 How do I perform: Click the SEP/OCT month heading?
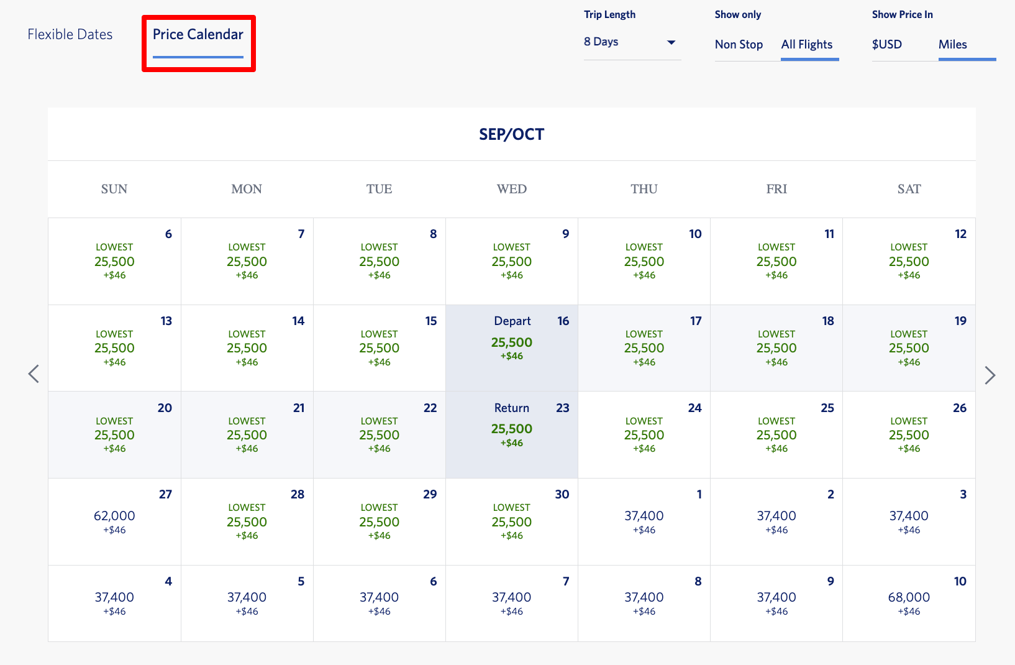511,135
